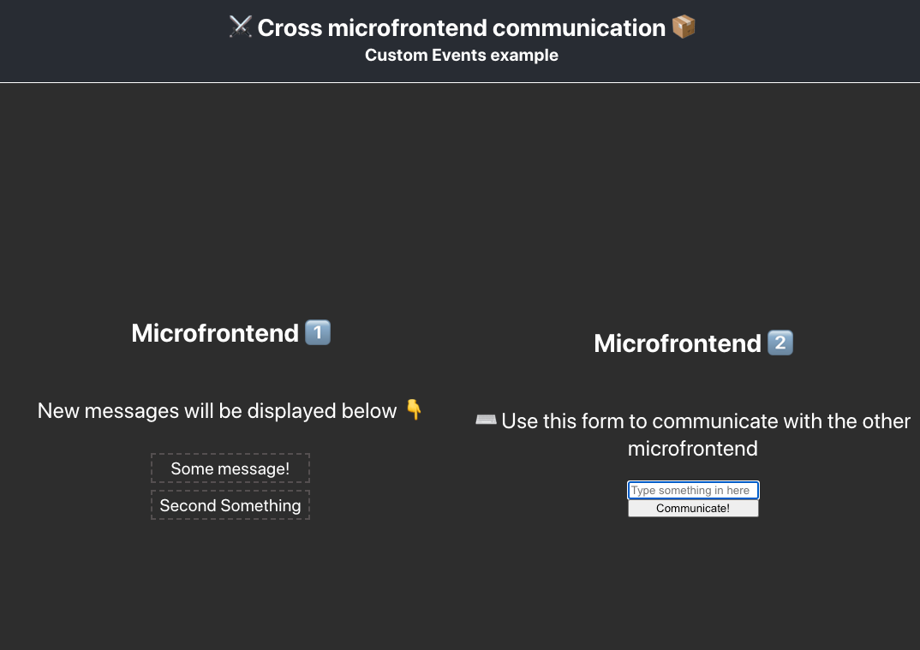Click the 'Custom Events example' subtitle

(x=461, y=55)
